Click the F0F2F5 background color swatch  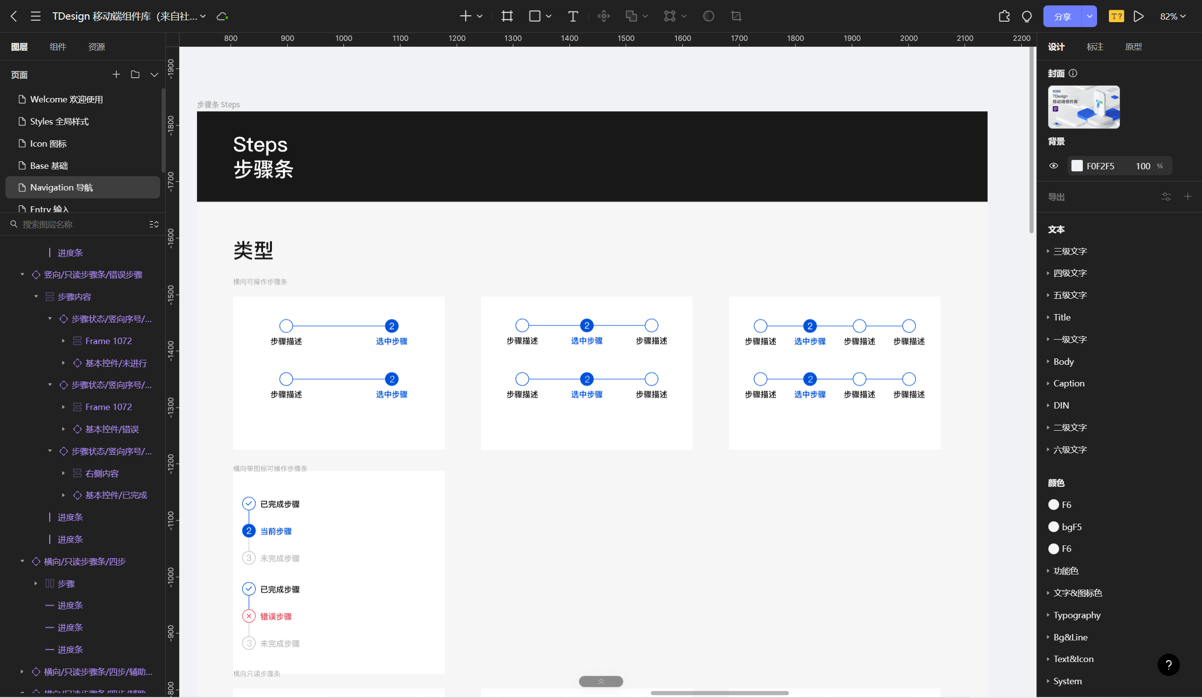(x=1077, y=166)
